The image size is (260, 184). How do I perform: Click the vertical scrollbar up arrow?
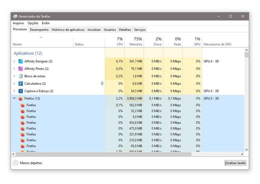pos(247,50)
